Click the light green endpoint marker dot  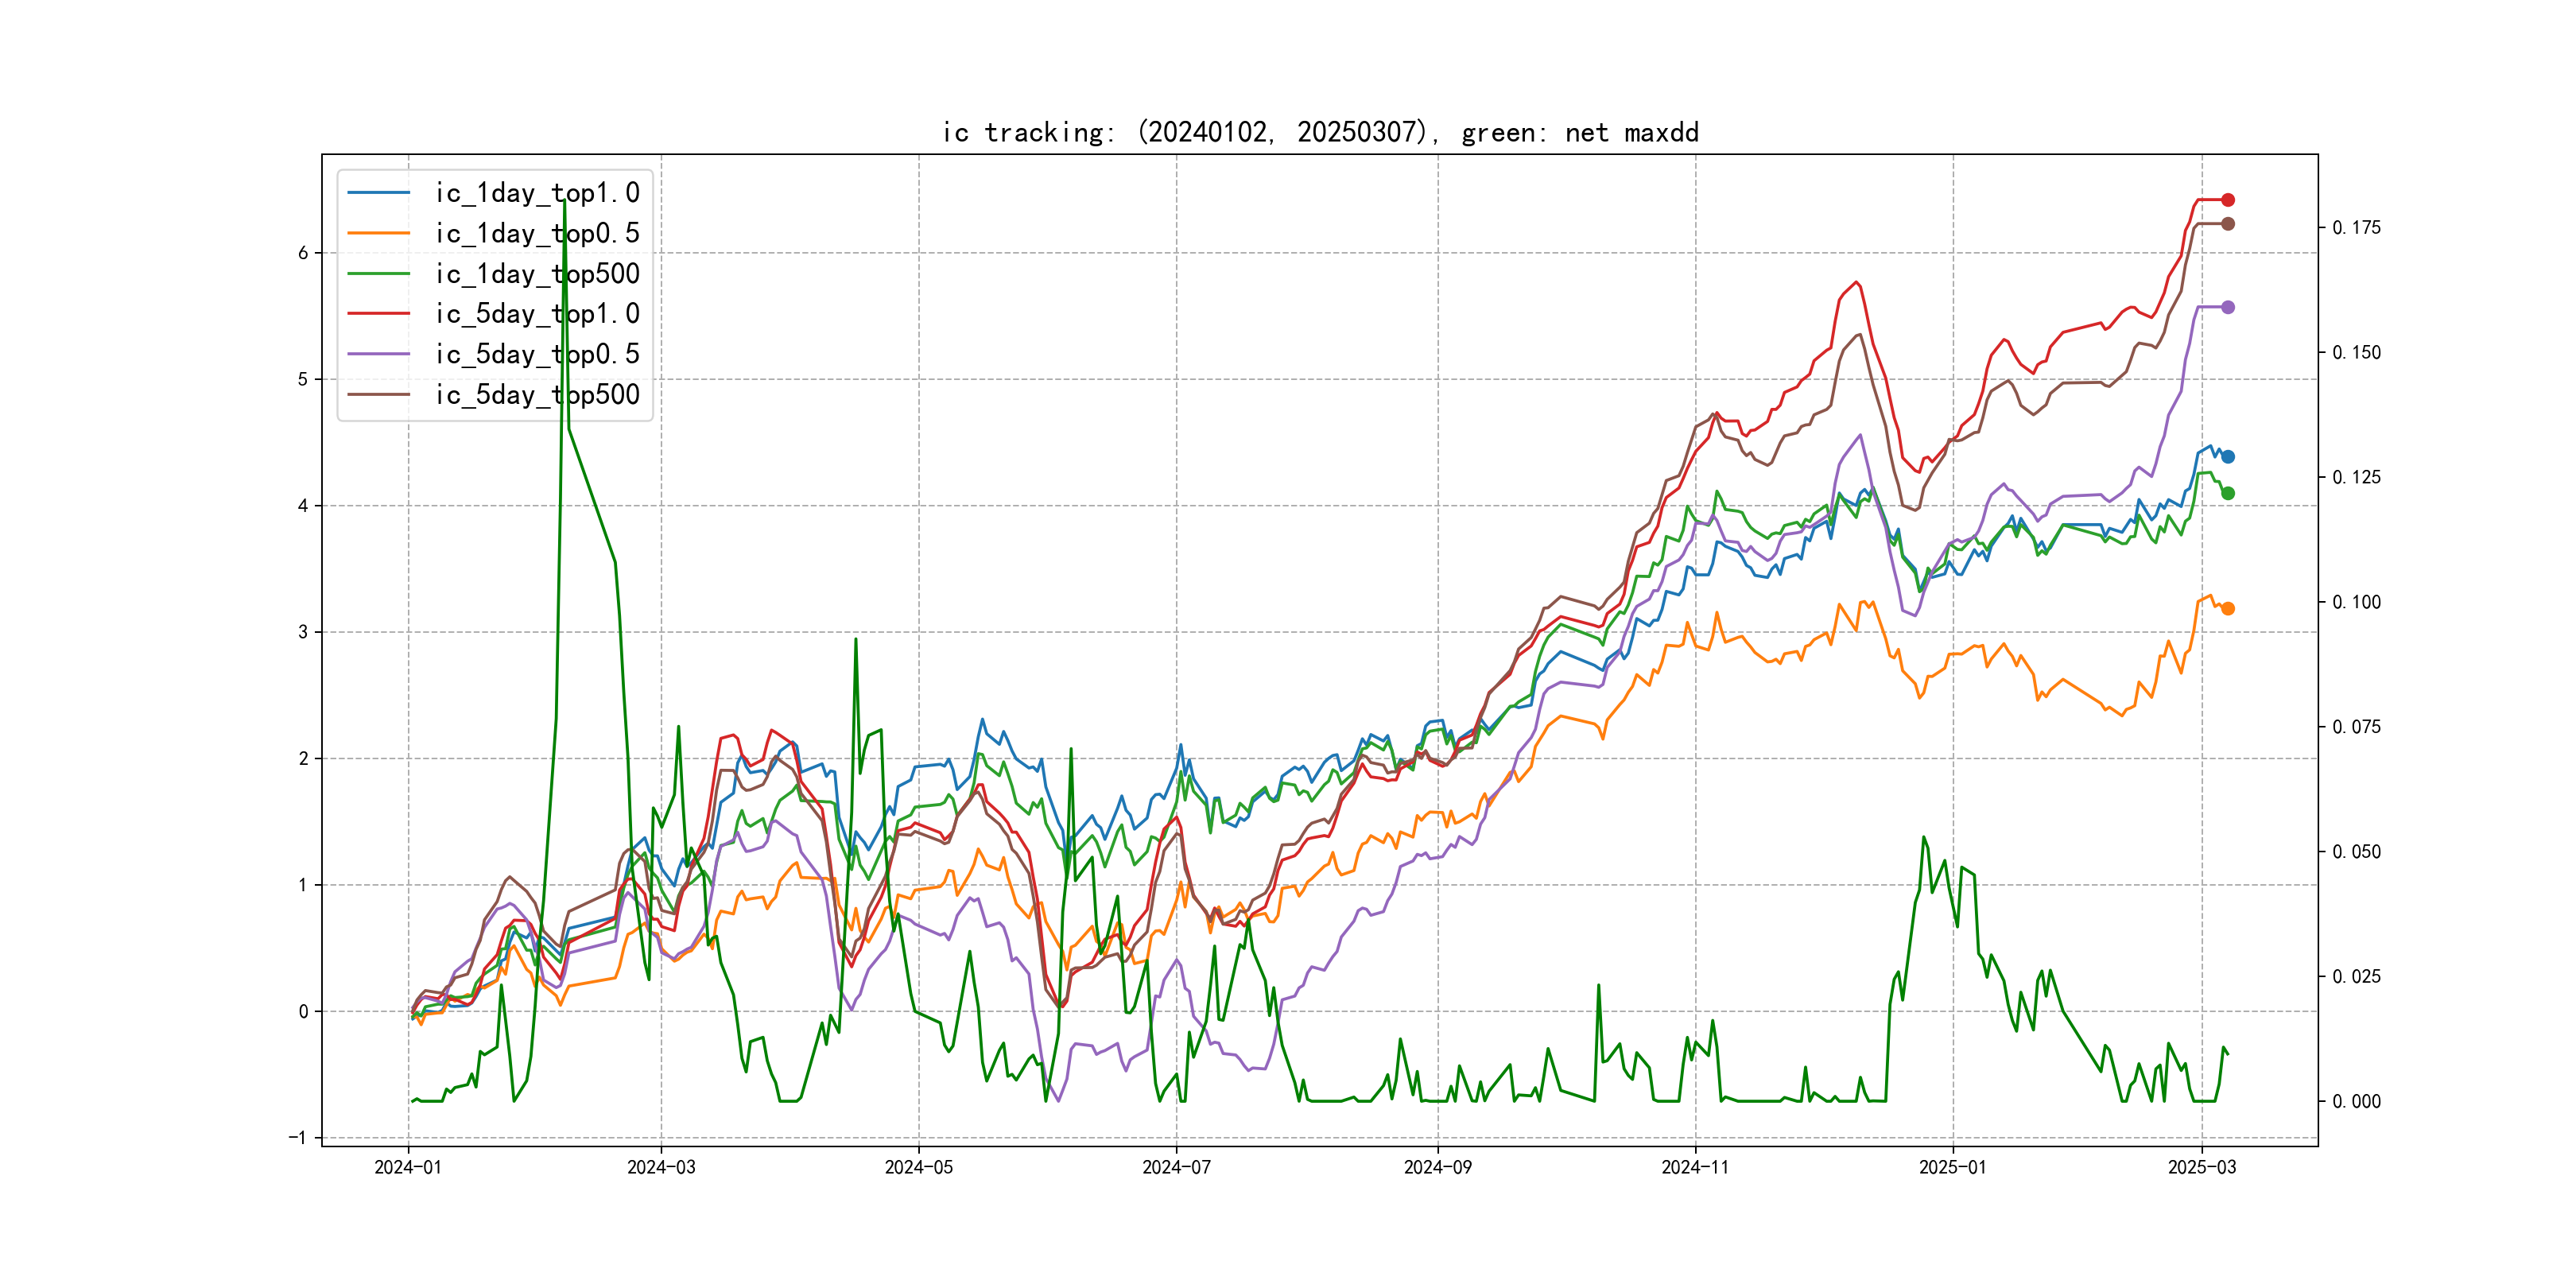click(x=2228, y=493)
